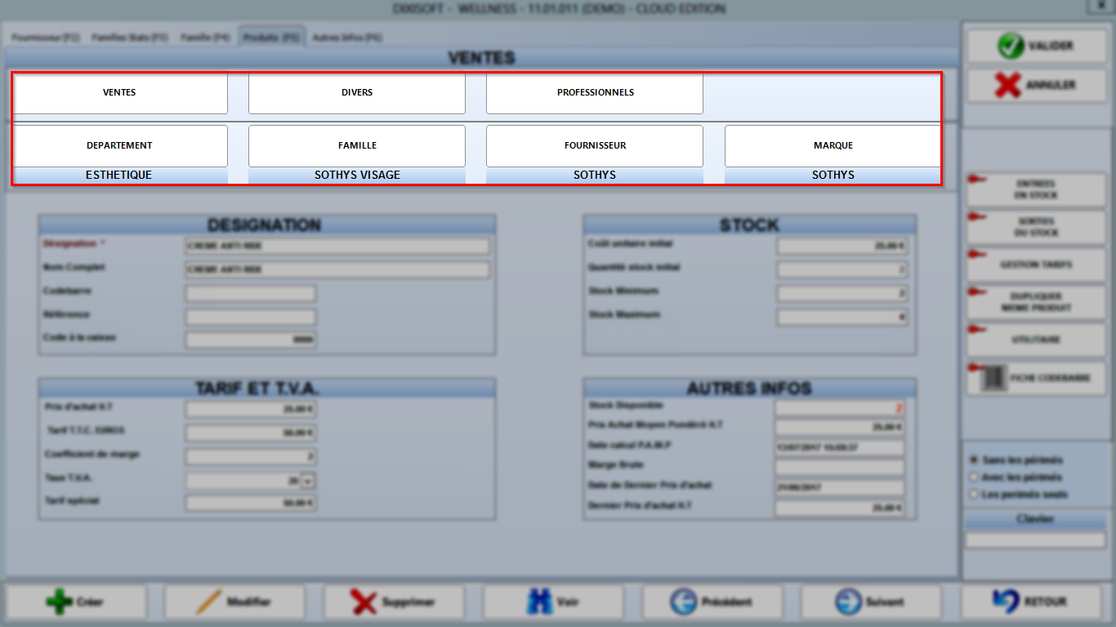Switch to the Autres Infos (F6) tab
The height and width of the screenshot is (627, 1116).
[346, 38]
